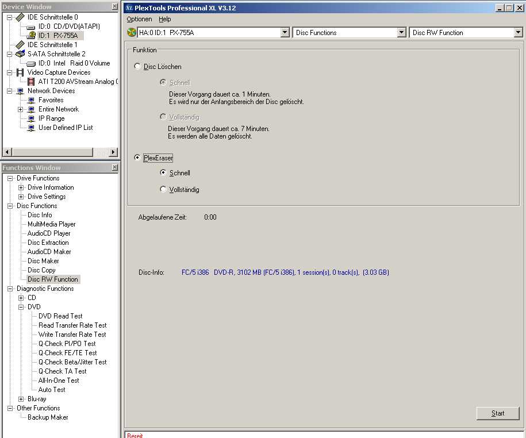Collapse S-ATA Schnittstelle 2 tree node
This screenshot has width=526, height=438.
click(x=10, y=54)
